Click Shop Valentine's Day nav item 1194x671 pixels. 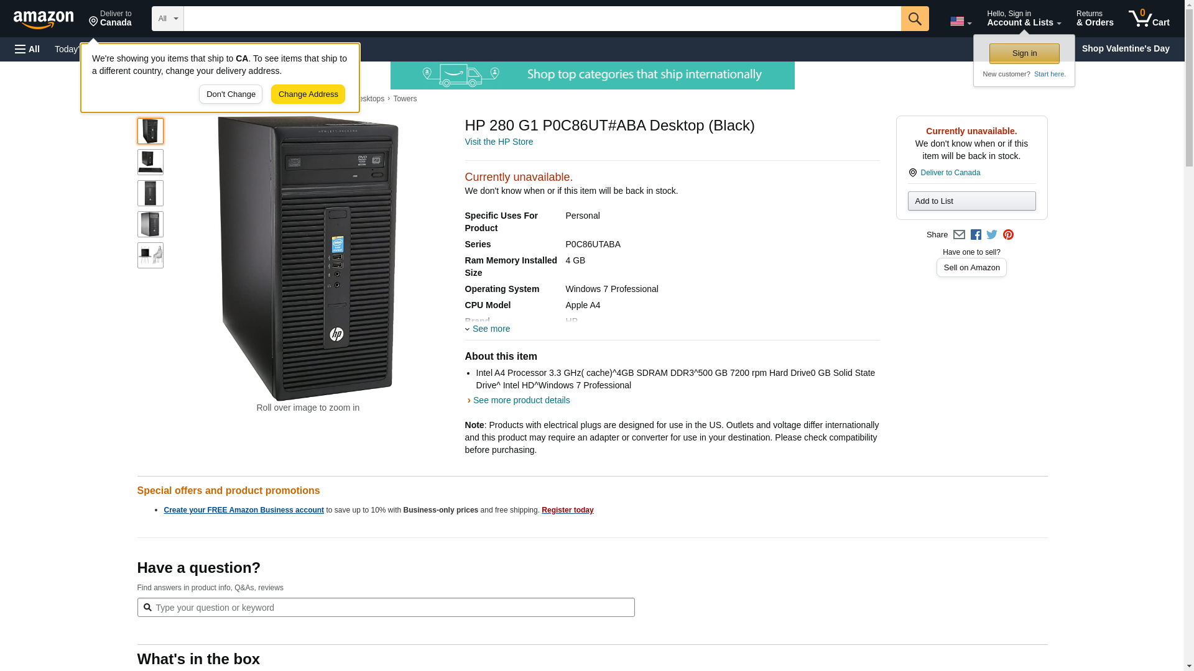(x=1125, y=48)
